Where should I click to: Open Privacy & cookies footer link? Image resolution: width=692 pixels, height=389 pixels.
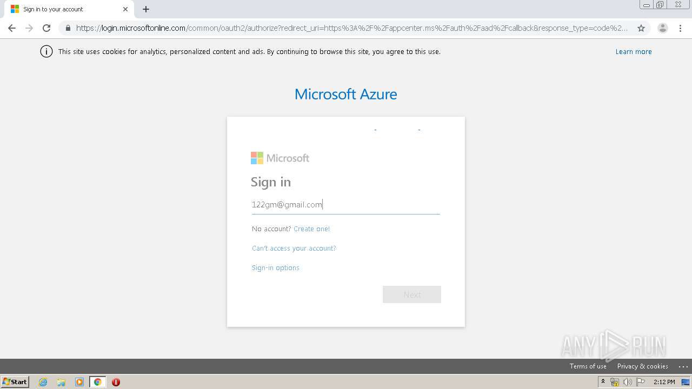(643, 366)
